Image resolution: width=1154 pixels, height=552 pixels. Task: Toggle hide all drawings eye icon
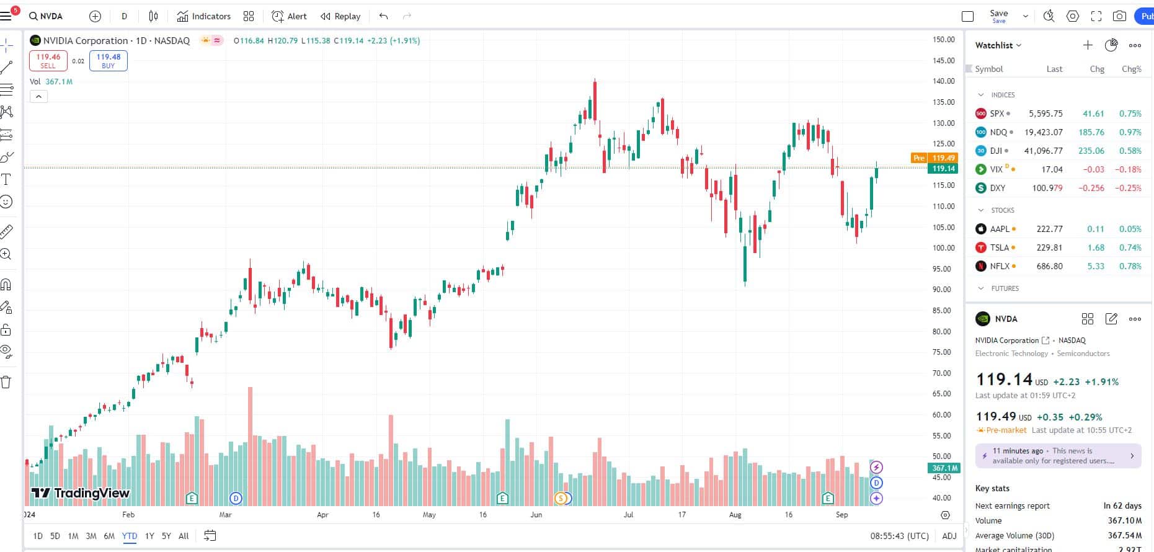(x=6, y=352)
